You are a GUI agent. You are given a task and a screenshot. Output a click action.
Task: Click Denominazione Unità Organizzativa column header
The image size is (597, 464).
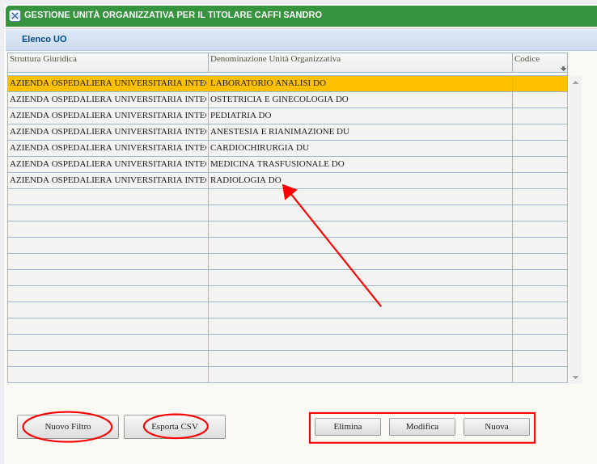point(360,63)
